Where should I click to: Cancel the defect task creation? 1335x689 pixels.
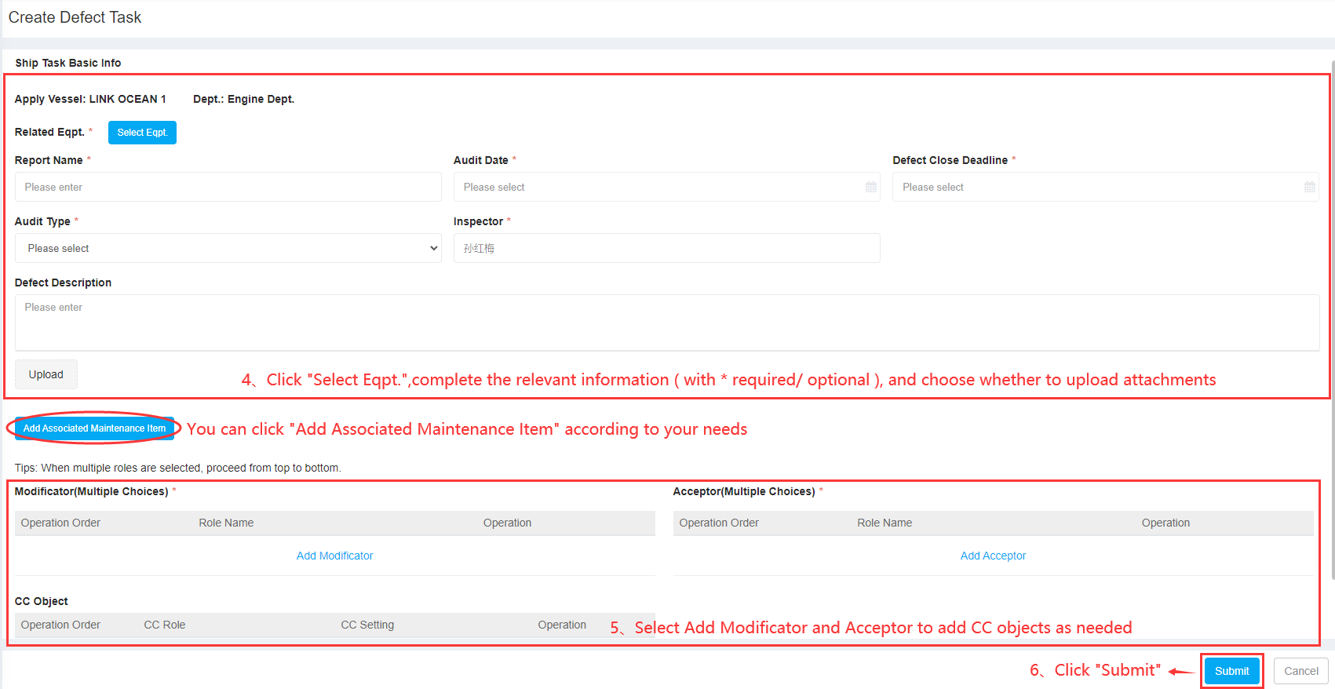(1300, 671)
